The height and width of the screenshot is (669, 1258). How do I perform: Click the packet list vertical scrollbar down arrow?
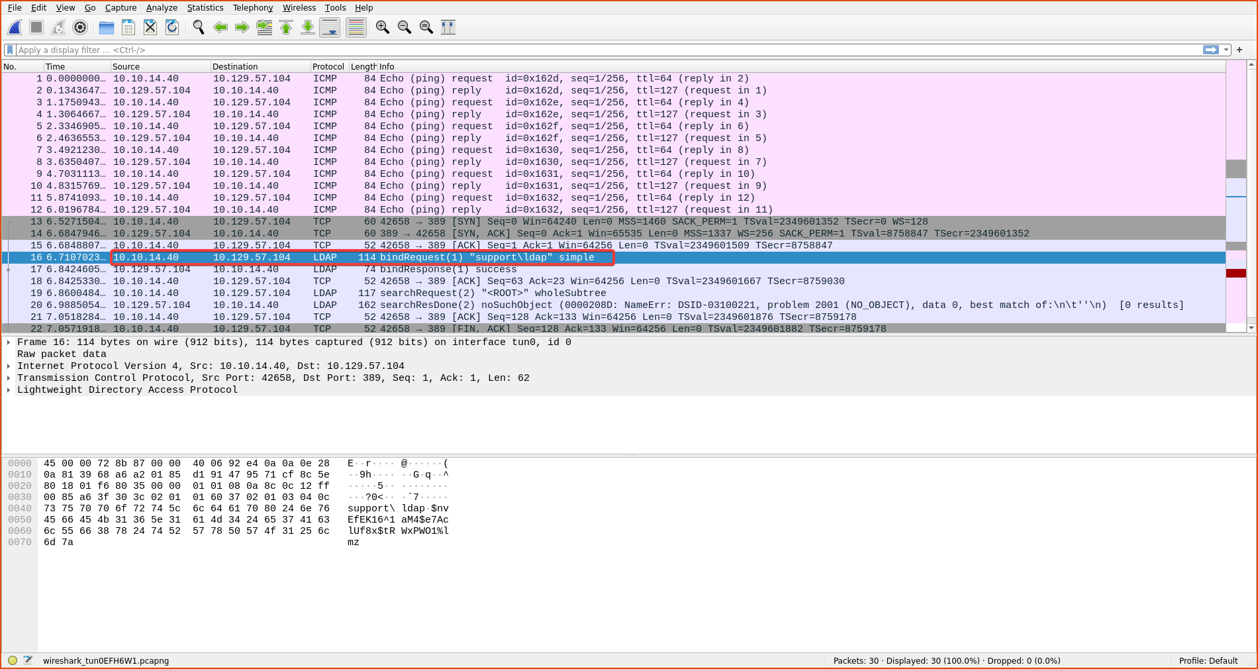(1251, 328)
